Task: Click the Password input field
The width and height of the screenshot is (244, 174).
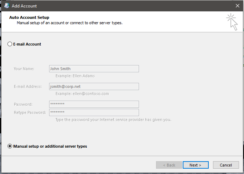Action: [94, 104]
